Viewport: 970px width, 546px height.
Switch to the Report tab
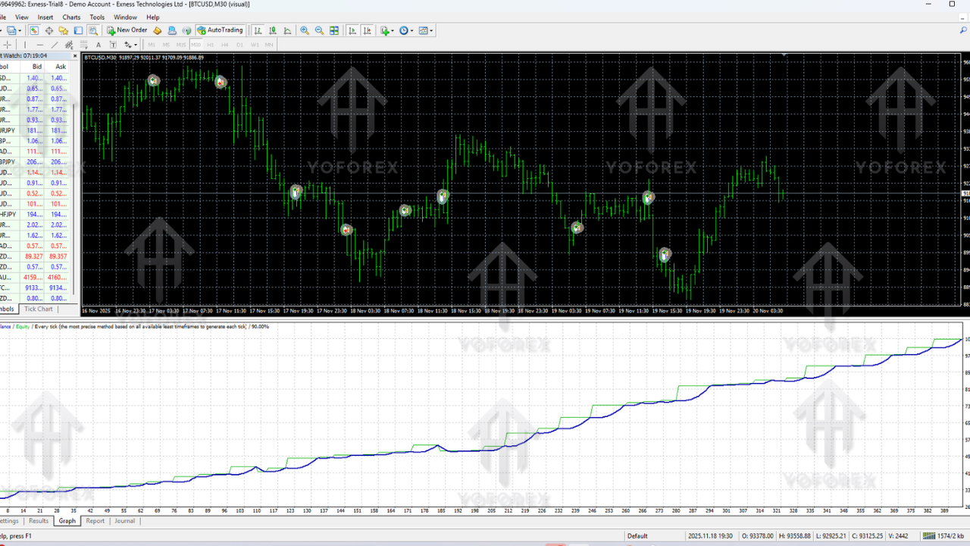[x=95, y=521]
